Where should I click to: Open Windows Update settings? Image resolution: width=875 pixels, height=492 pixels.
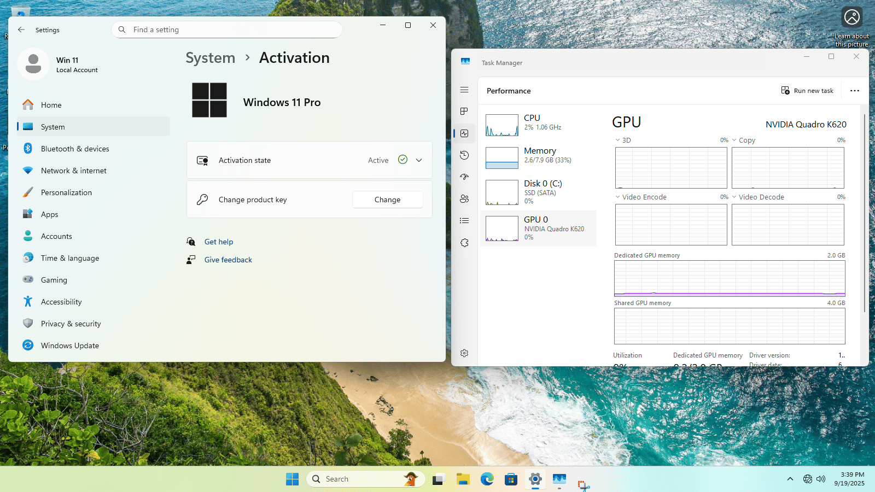click(94, 345)
